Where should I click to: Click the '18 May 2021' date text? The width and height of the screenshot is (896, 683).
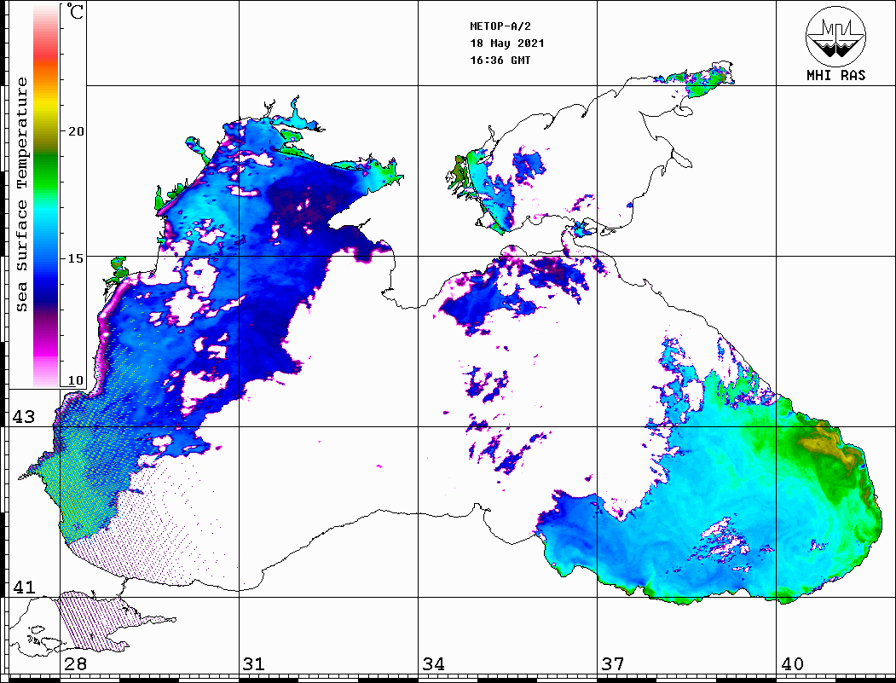(507, 43)
